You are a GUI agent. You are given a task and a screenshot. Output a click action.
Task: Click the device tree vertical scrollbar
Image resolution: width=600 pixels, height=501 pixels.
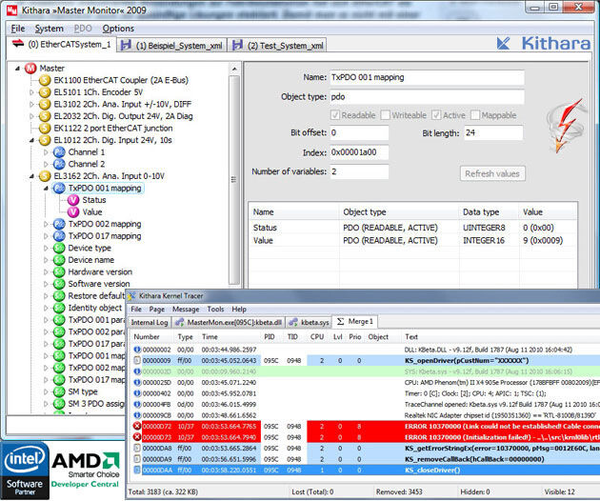[x=234, y=179]
